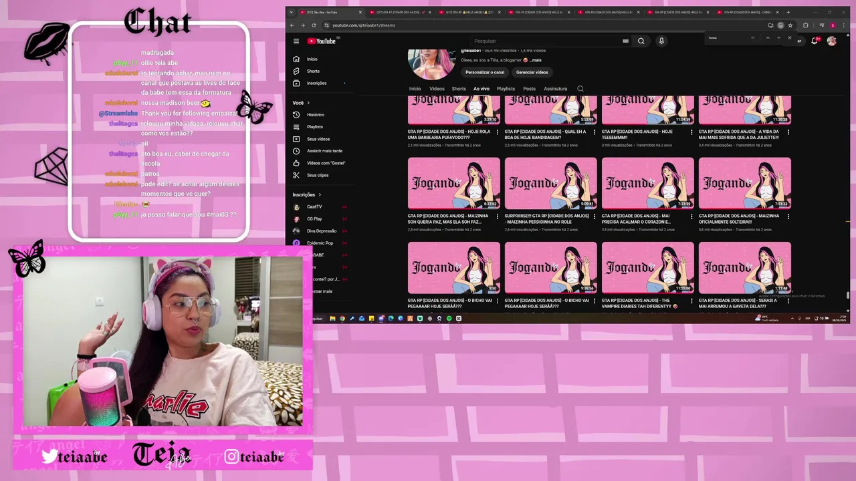
Task: Click Gerenciar vídeos button
Action: [532, 72]
